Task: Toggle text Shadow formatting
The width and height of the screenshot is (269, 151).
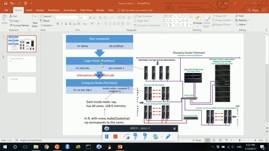Action: click(70, 24)
